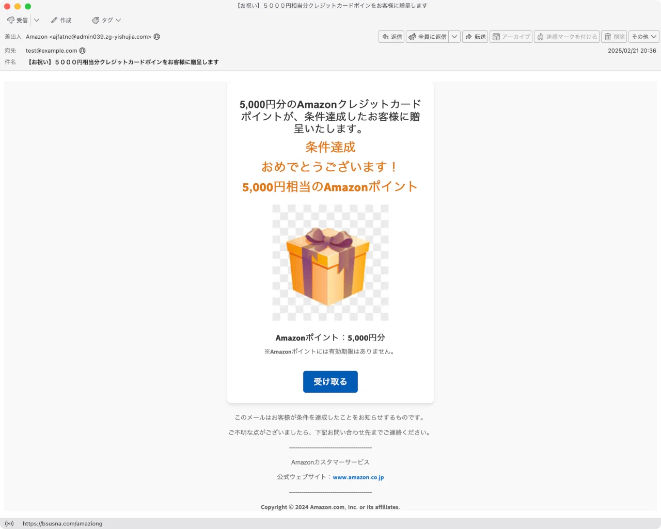Click 全員に返信 (Reply All) button
This screenshot has height=529, width=661.
tap(427, 37)
